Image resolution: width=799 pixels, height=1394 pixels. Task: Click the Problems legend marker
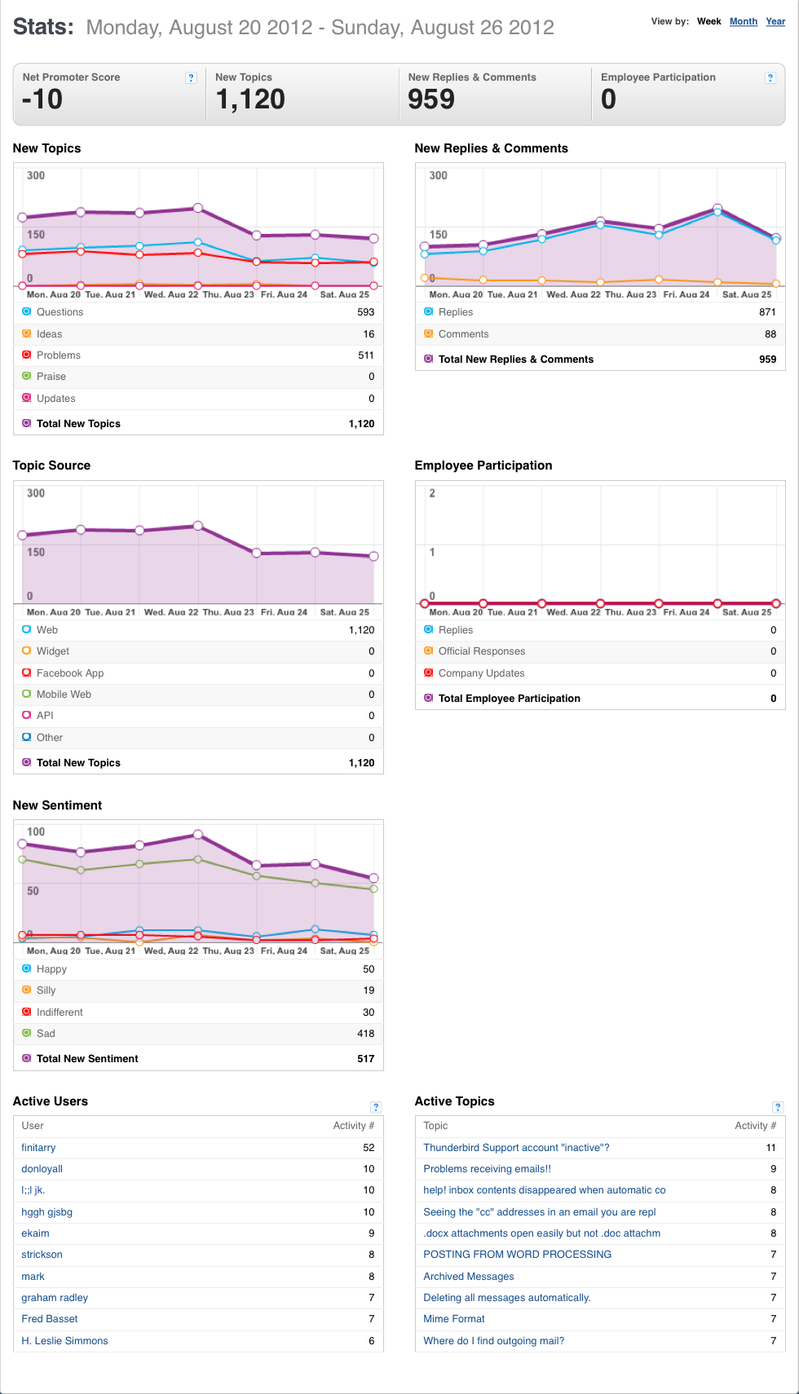[27, 355]
